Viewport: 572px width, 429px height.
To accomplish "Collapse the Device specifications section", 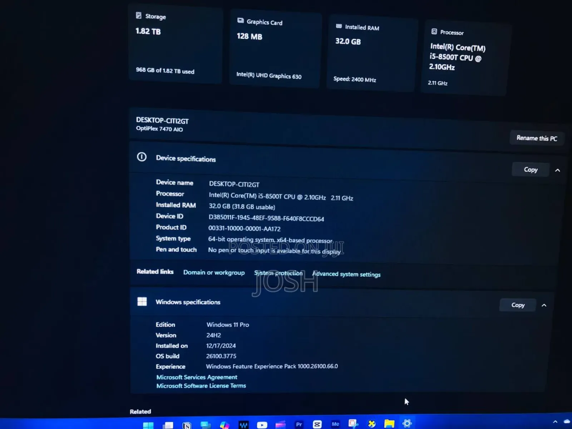I will pyautogui.click(x=557, y=171).
